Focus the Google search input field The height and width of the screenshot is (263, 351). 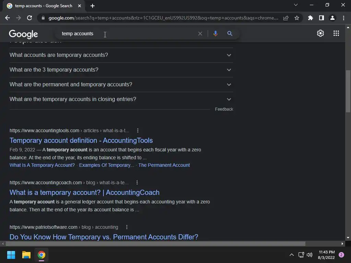(128, 34)
